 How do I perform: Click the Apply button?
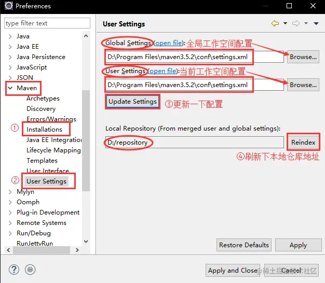pyautogui.click(x=298, y=245)
